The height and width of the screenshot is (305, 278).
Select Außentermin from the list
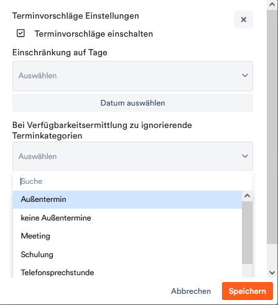click(x=127, y=199)
